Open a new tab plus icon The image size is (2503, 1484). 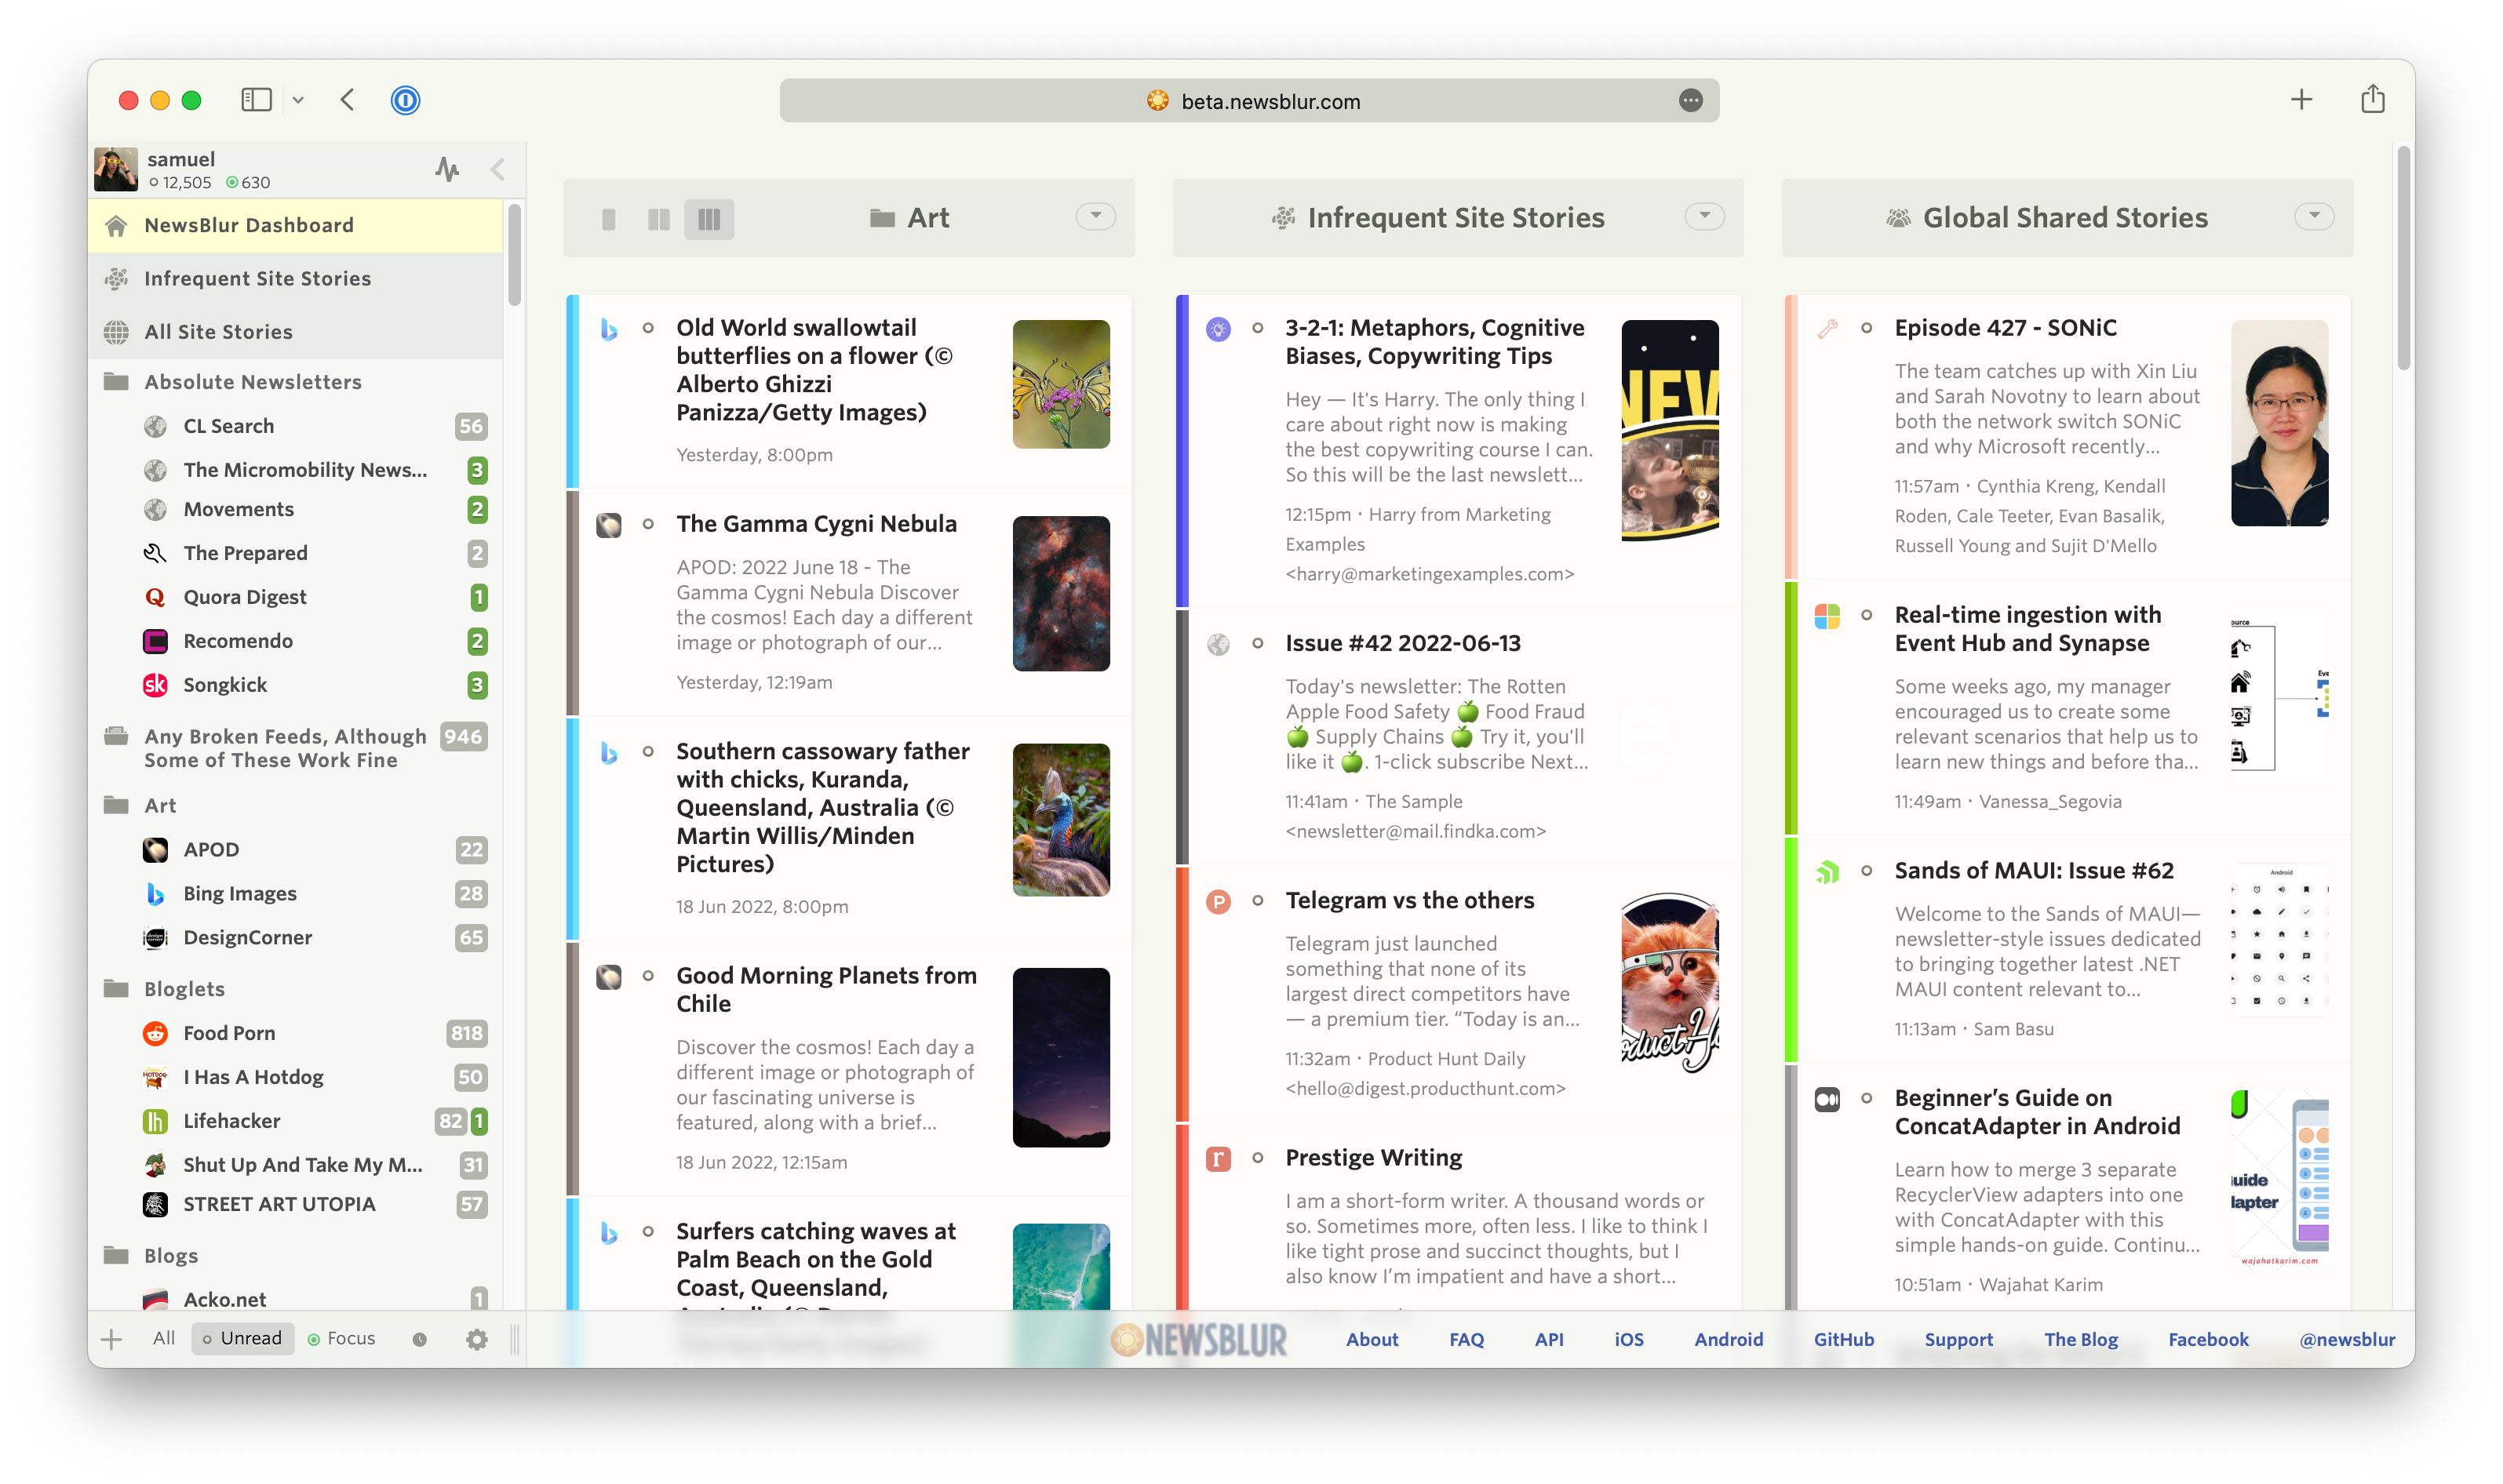point(2301,99)
